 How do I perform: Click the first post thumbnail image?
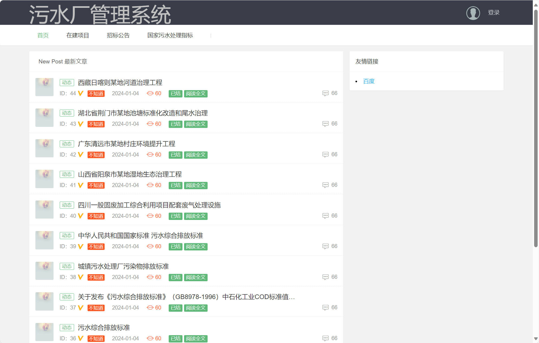44,87
